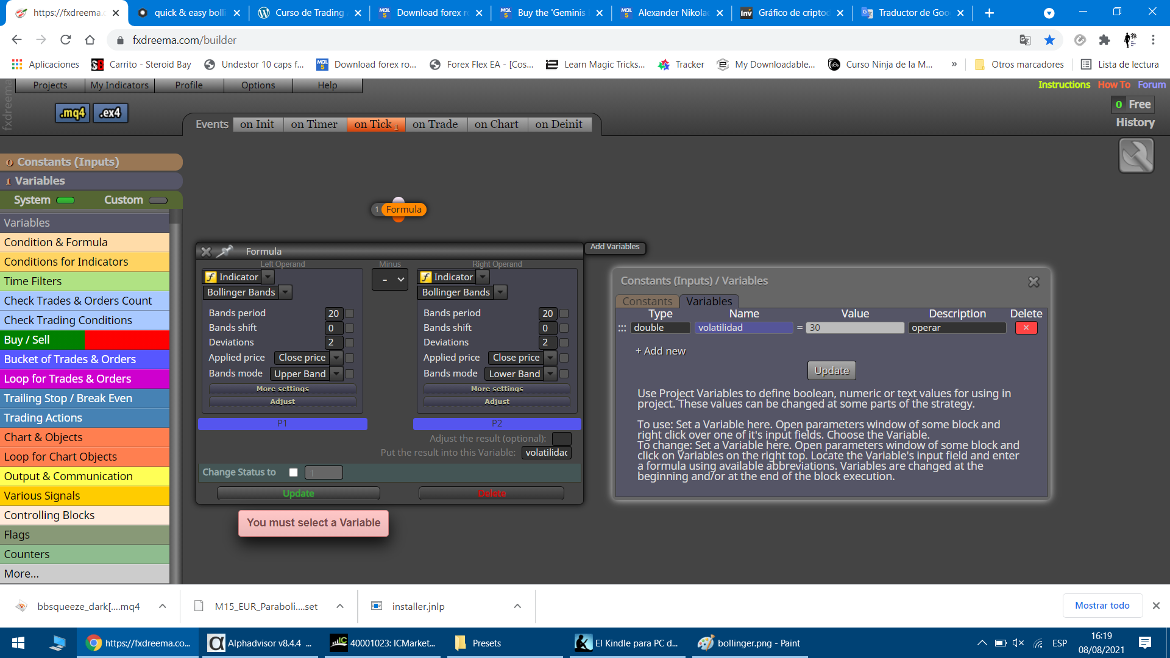Open the Forum link
Image resolution: width=1170 pixels, height=658 pixels.
pos(1151,85)
